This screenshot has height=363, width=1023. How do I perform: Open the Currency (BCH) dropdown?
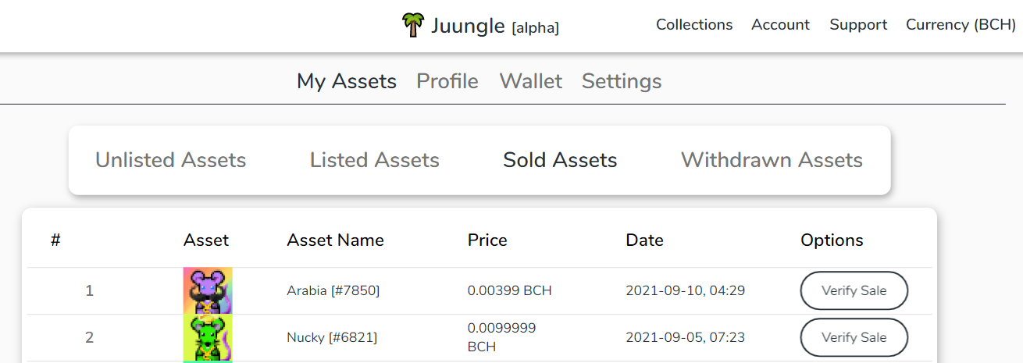(x=961, y=25)
